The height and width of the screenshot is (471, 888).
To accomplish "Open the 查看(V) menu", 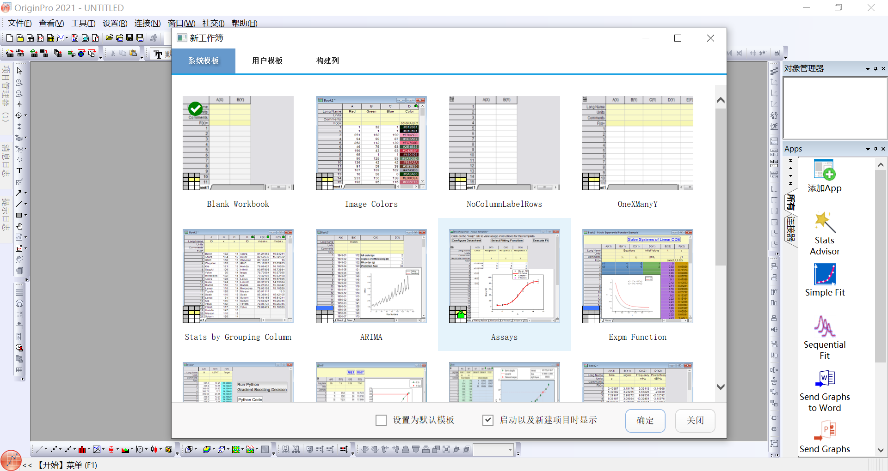I will [51, 23].
